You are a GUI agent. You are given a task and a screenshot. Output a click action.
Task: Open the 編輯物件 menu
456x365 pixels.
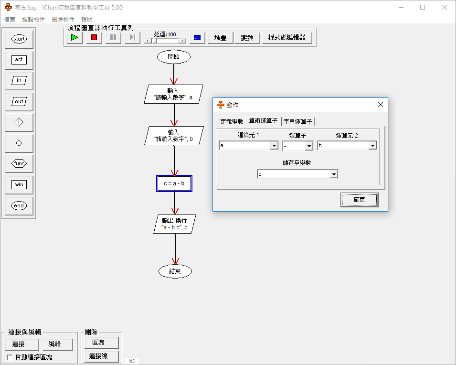pyautogui.click(x=33, y=20)
